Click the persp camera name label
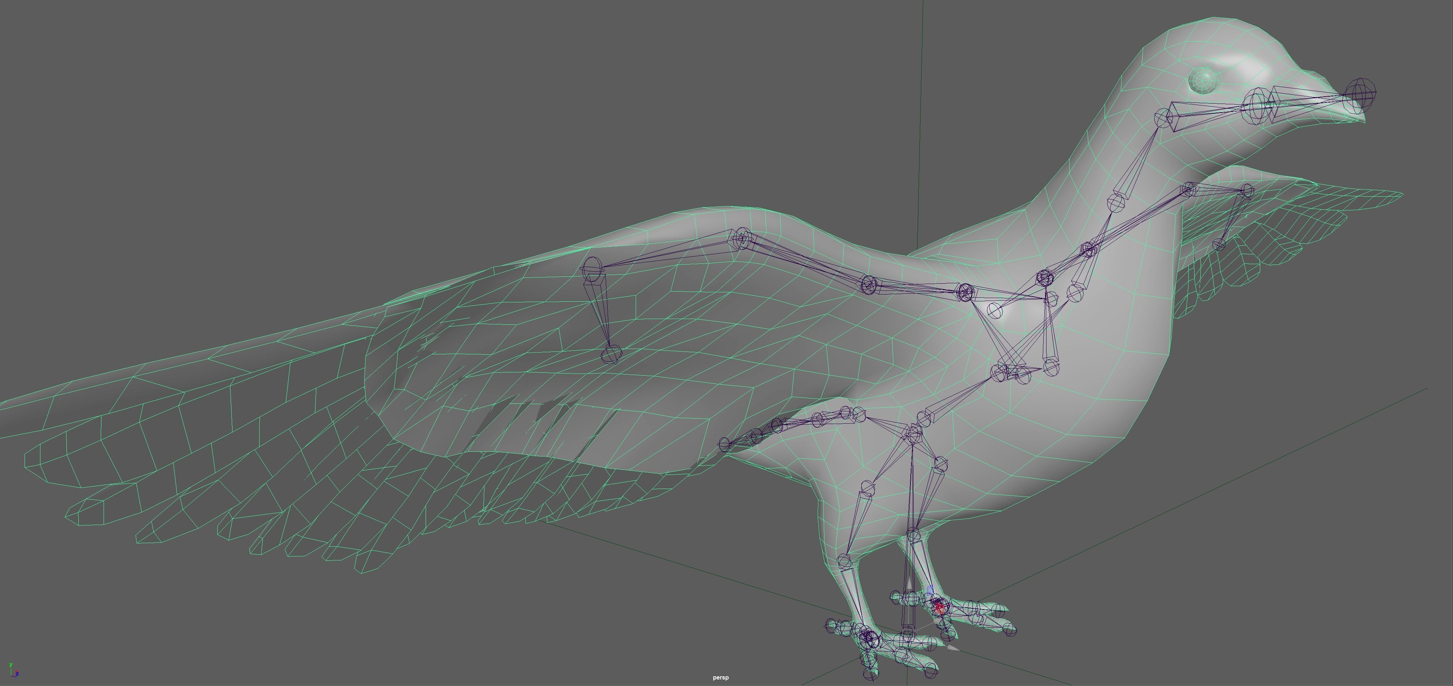This screenshot has width=1453, height=686. point(720,678)
